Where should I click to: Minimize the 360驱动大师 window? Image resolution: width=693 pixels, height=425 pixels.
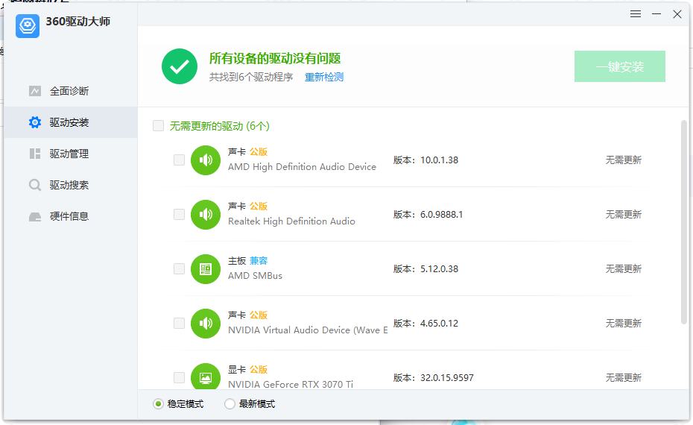point(656,14)
